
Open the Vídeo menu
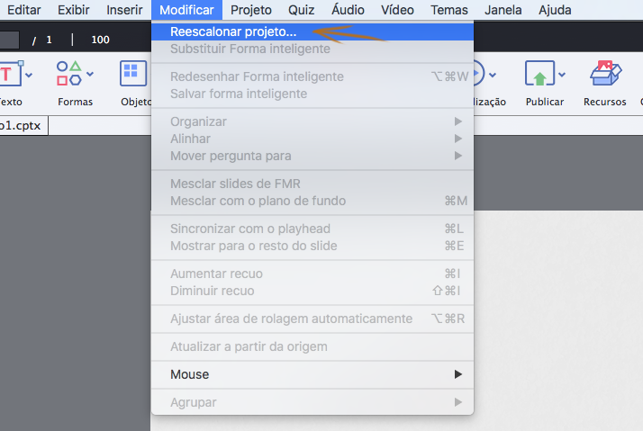(x=397, y=10)
